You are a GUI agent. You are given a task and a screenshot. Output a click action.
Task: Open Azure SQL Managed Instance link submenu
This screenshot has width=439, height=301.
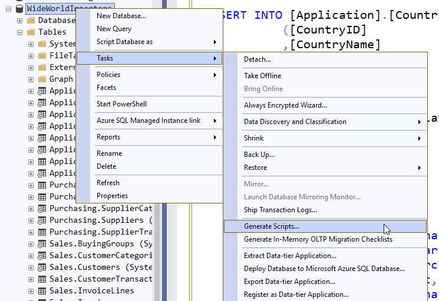[149, 121]
